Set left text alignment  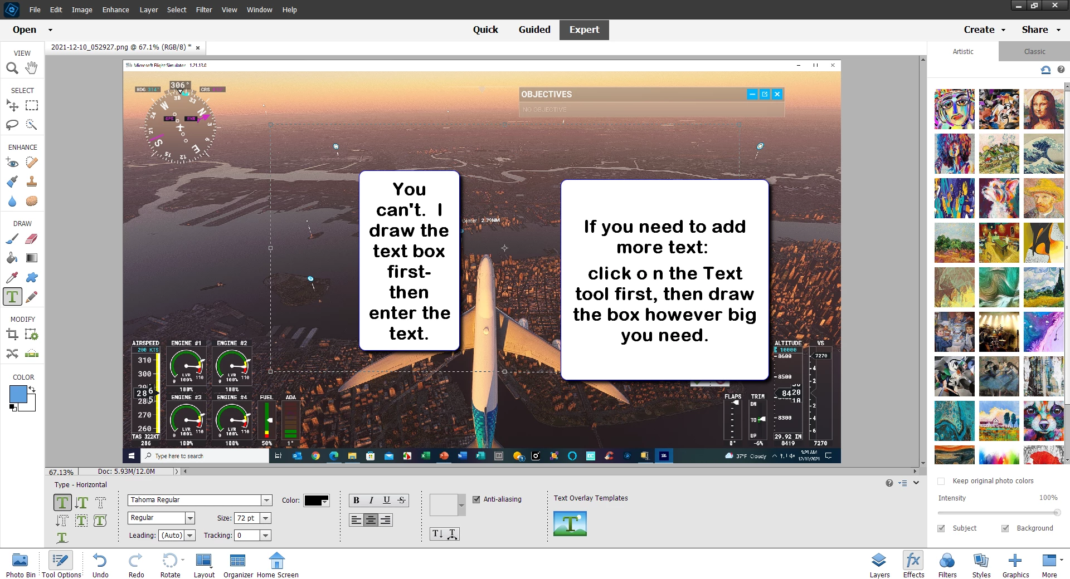[356, 520]
